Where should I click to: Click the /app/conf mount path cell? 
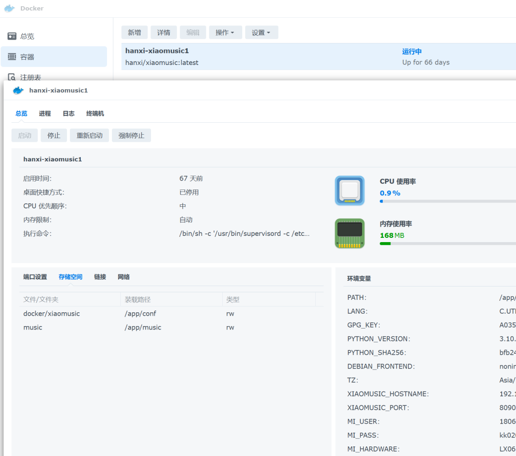coord(140,314)
